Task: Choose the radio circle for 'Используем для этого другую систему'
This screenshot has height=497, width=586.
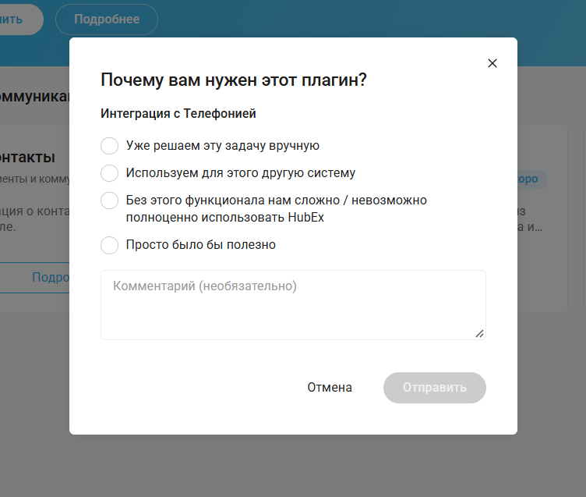Action: tap(110, 173)
